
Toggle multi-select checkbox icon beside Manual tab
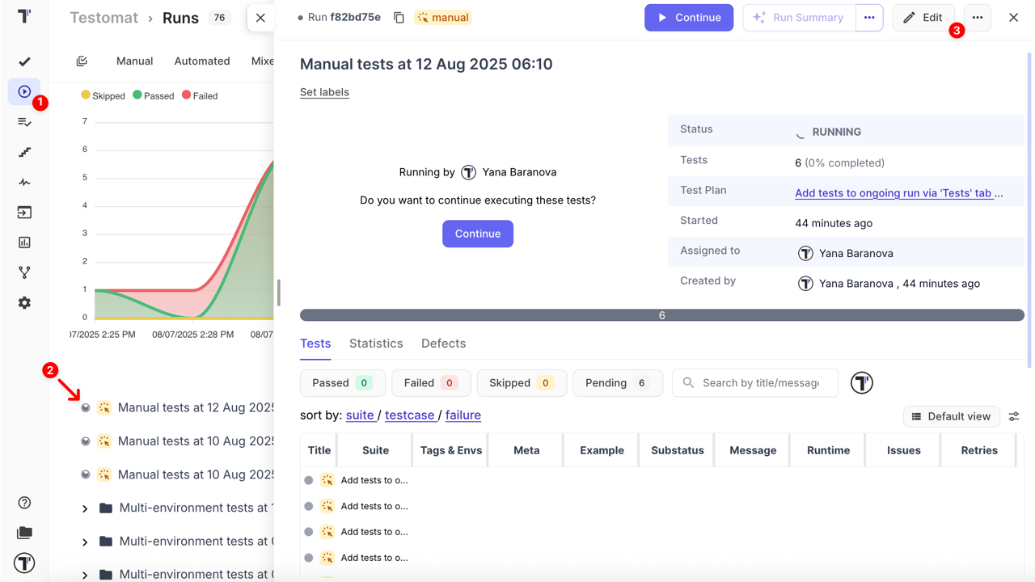click(82, 61)
